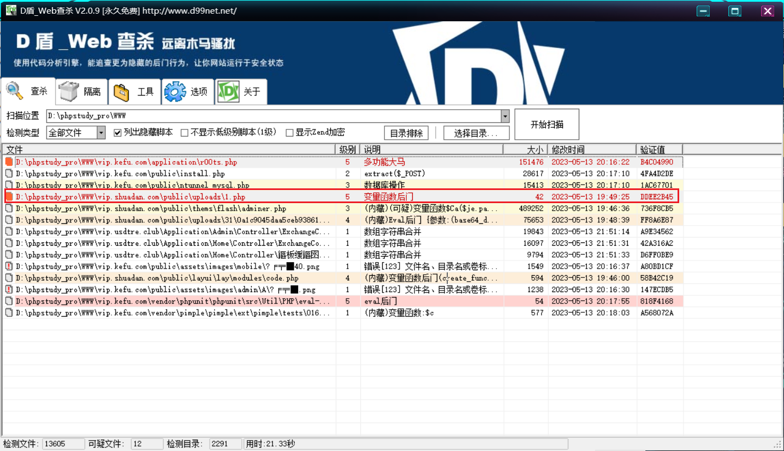Click the size value 489252
The image size is (784, 451).
[531, 209]
